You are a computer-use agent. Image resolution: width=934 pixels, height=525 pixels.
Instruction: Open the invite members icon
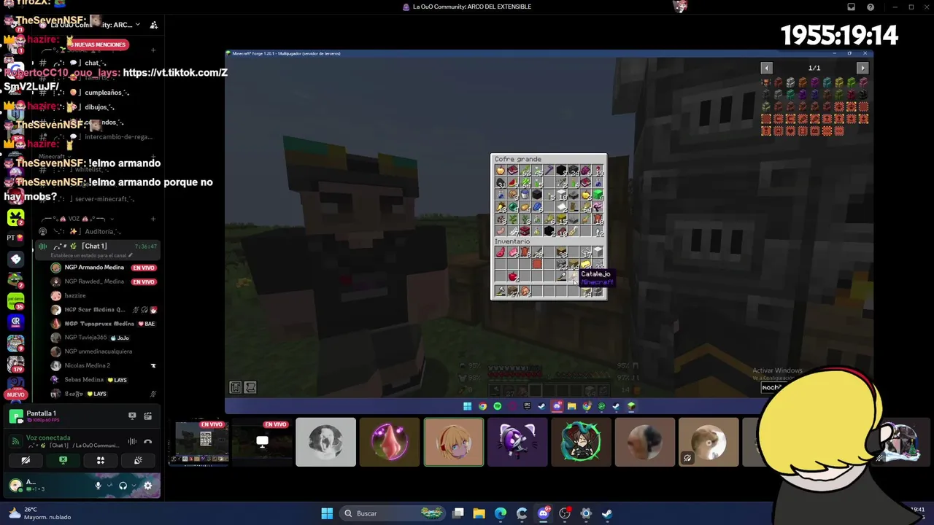(x=154, y=25)
